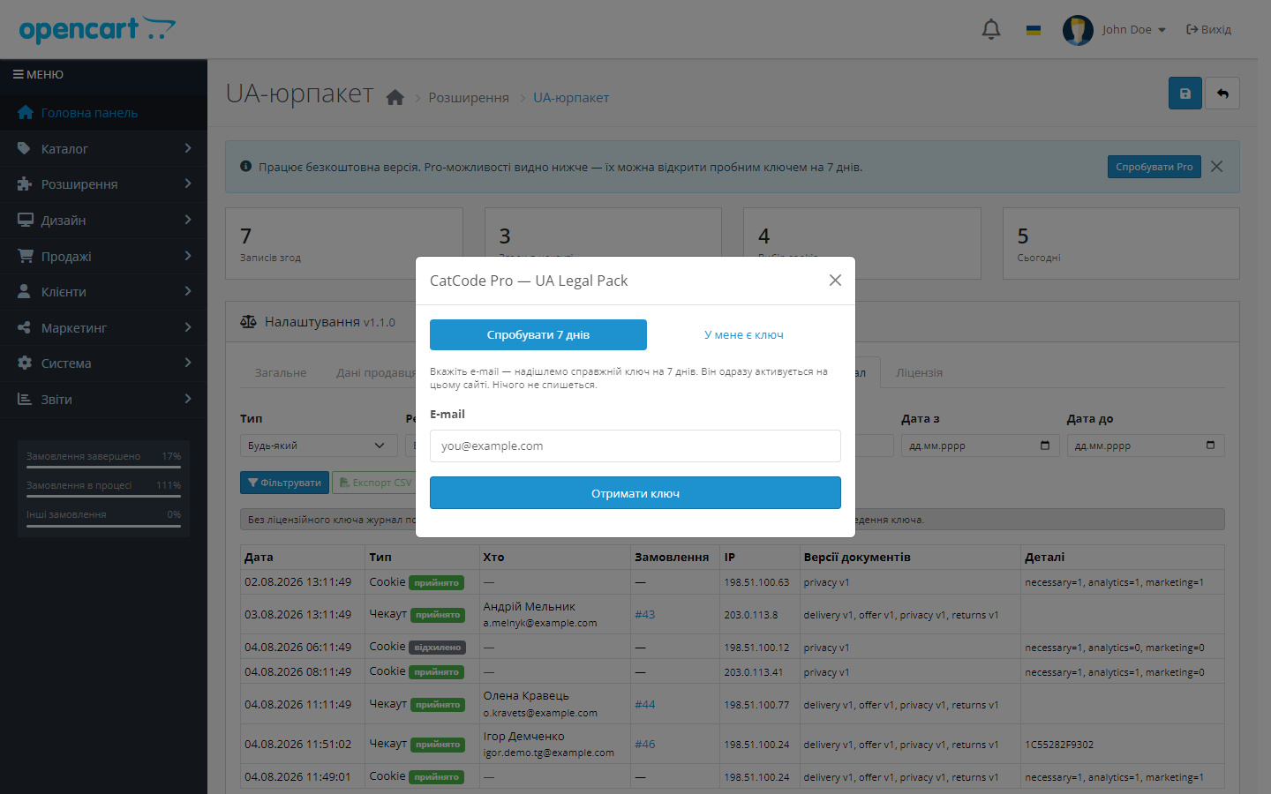
Task: Open Головна панель in the sidebar
Action: coord(103,113)
